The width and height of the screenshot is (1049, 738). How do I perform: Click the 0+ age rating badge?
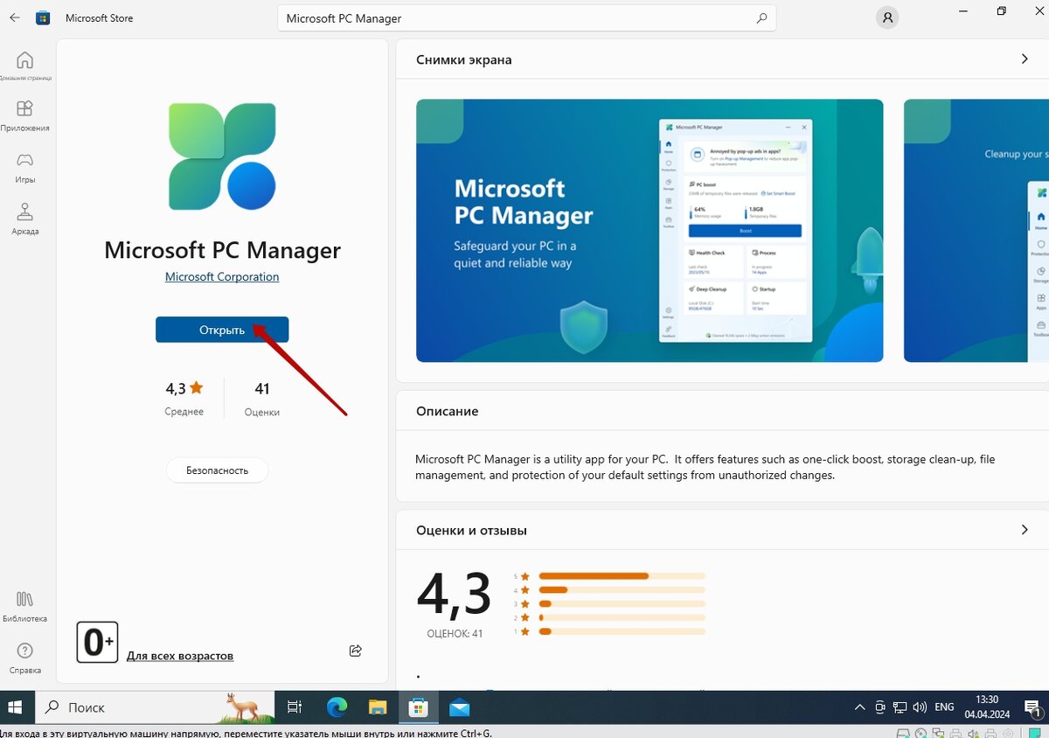97,642
